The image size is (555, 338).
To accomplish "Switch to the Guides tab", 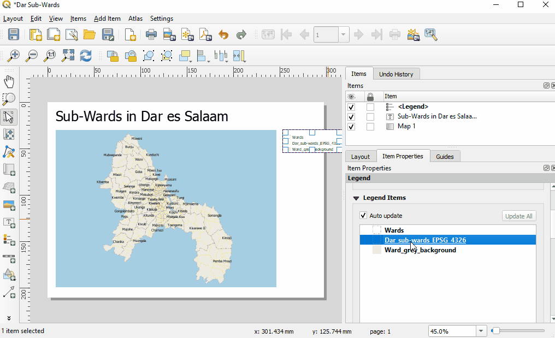I will tap(445, 157).
